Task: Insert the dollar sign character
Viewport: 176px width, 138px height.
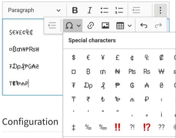Action: tap(73, 57)
